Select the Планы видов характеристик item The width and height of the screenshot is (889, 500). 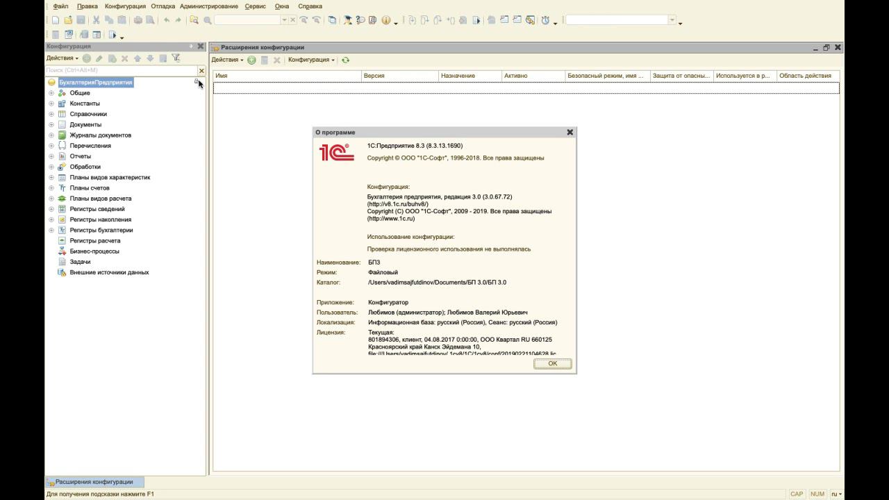click(x=110, y=177)
